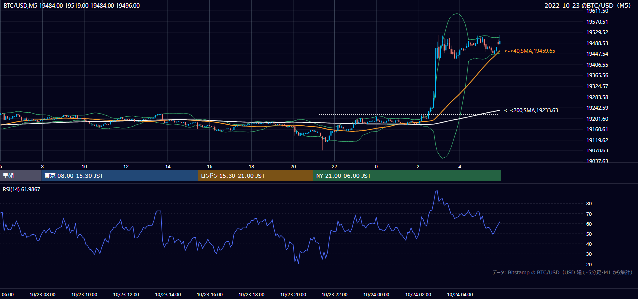Click price axis value 19611.50
The width and height of the screenshot is (638, 299).
[x=597, y=11]
